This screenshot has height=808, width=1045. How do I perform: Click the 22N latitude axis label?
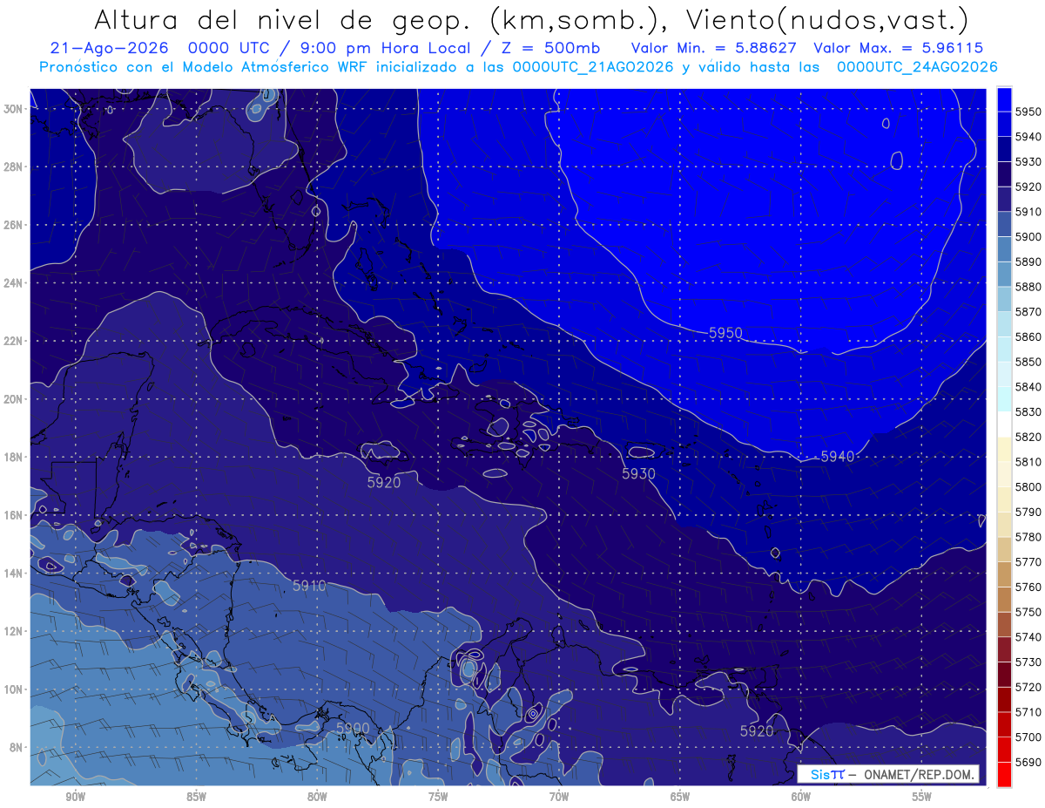pos(13,341)
